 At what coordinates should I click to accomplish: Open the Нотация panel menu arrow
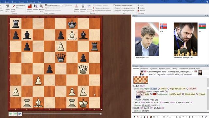206,66
